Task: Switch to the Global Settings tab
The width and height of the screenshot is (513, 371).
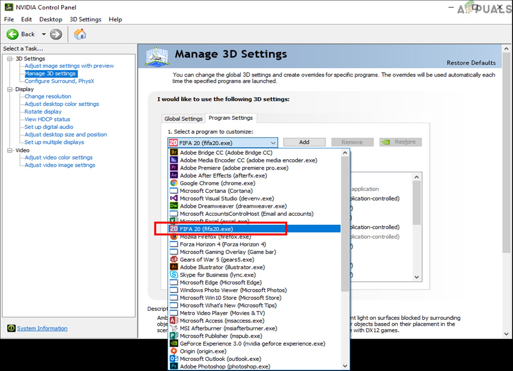Action: pyautogui.click(x=183, y=118)
